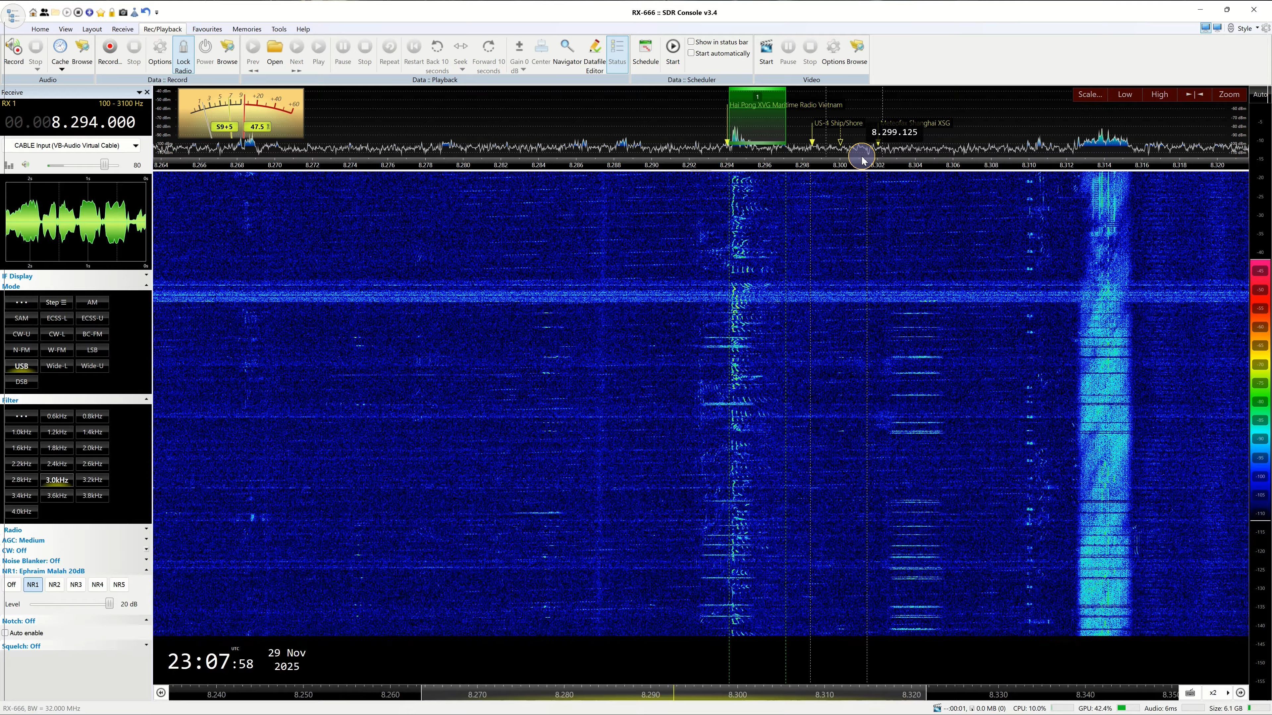Switch to the Favourites ribbon tab
This screenshot has height=715, width=1272.
[207, 29]
